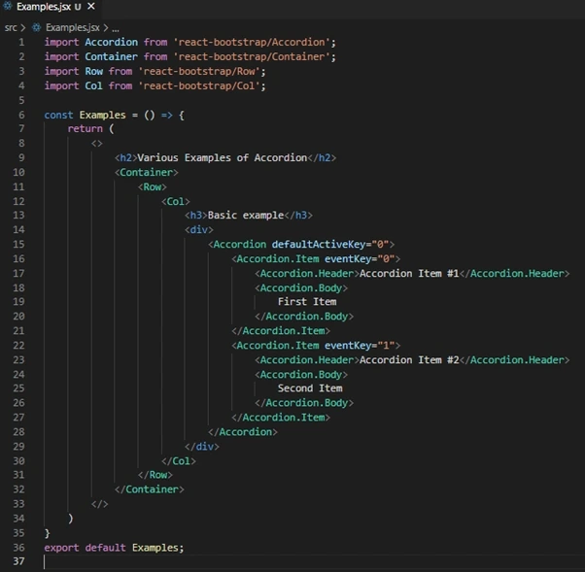
Task: Click closing Accordion.Item tag on line 21
Action: coord(281,331)
